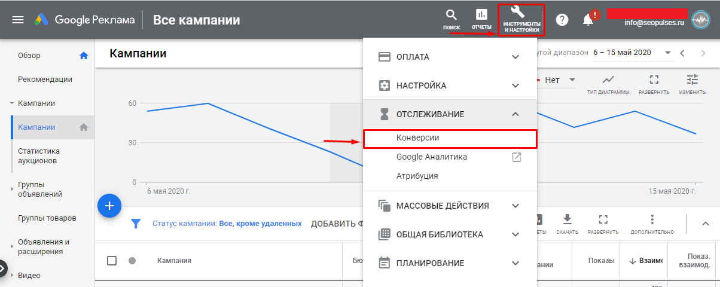Screen dimensions: 720x287
Task: Click the Статус кампании filter text
Action: coord(227,224)
